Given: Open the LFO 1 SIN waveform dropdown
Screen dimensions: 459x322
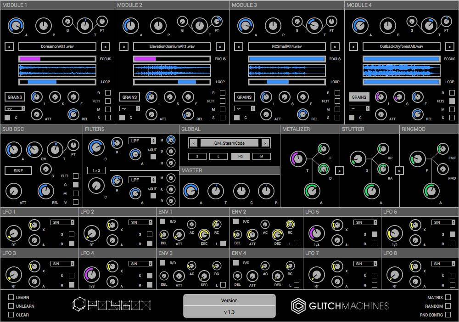Looking at the screenshot, I should click(62, 222).
